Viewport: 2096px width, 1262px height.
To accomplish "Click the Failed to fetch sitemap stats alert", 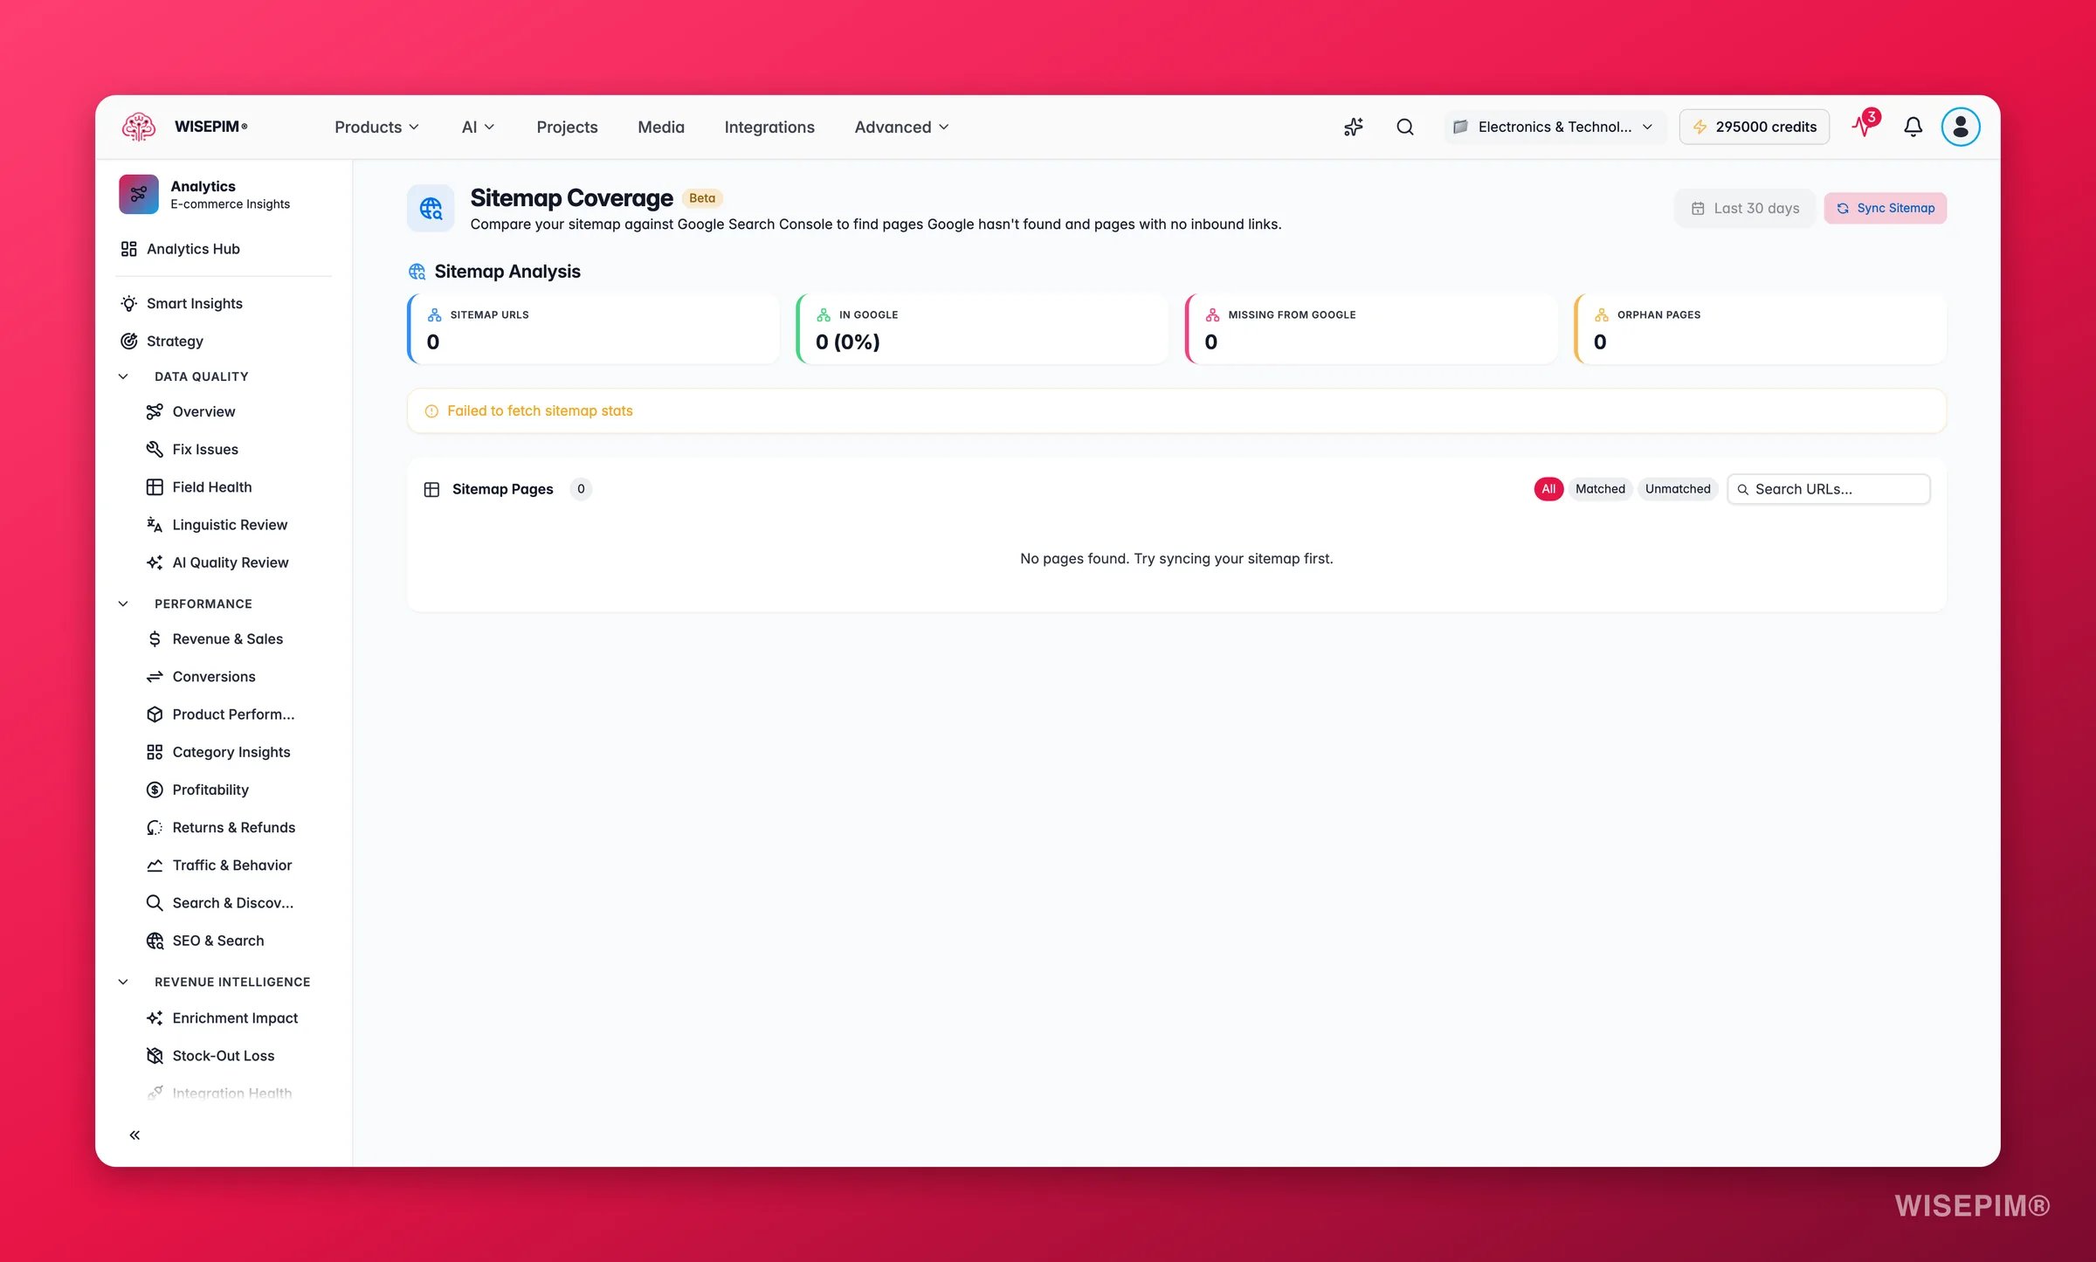I will [1176, 410].
